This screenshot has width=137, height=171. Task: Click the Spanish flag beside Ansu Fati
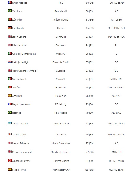pos(10,95)
